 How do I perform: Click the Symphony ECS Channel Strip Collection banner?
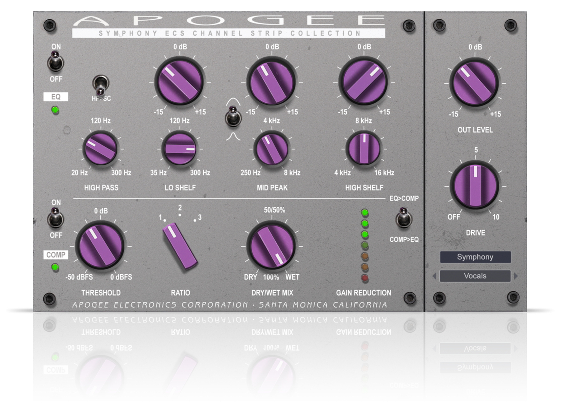coord(228,33)
